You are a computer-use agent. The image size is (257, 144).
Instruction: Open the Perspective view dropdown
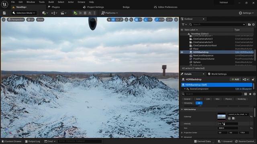point(16,20)
